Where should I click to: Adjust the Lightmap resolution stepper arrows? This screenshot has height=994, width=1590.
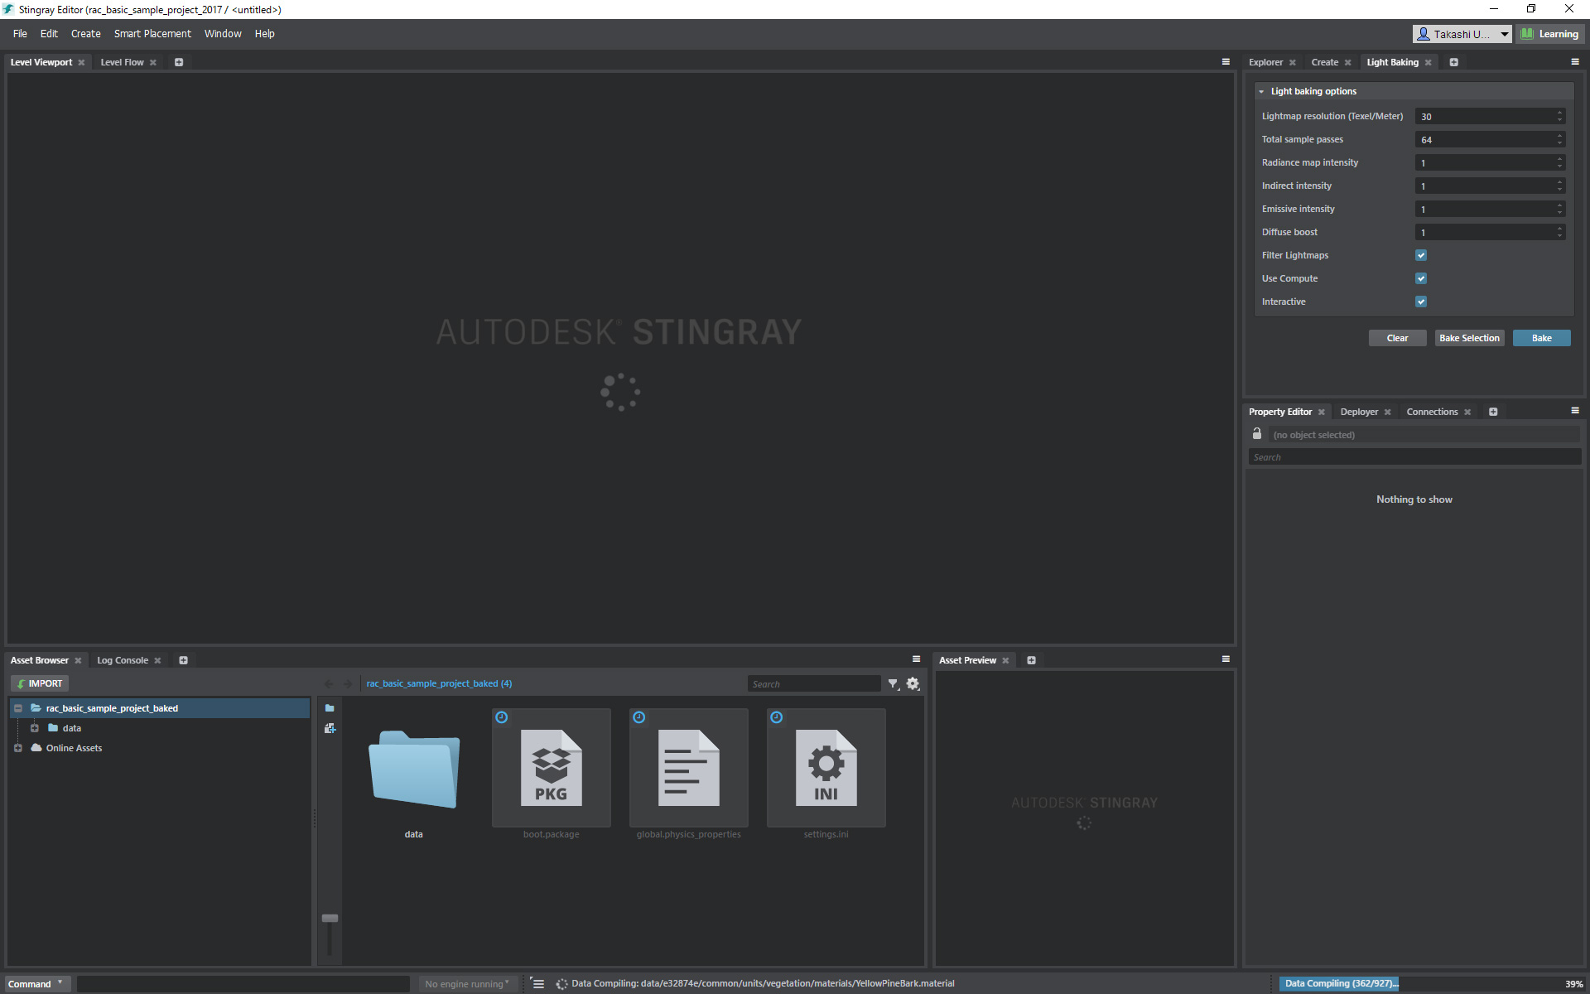click(1560, 116)
